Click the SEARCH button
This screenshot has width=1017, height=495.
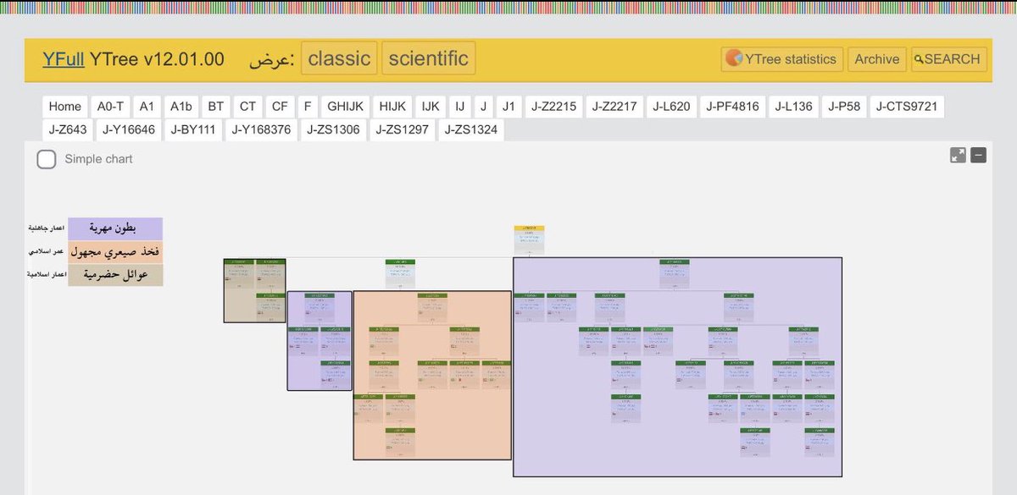(948, 59)
